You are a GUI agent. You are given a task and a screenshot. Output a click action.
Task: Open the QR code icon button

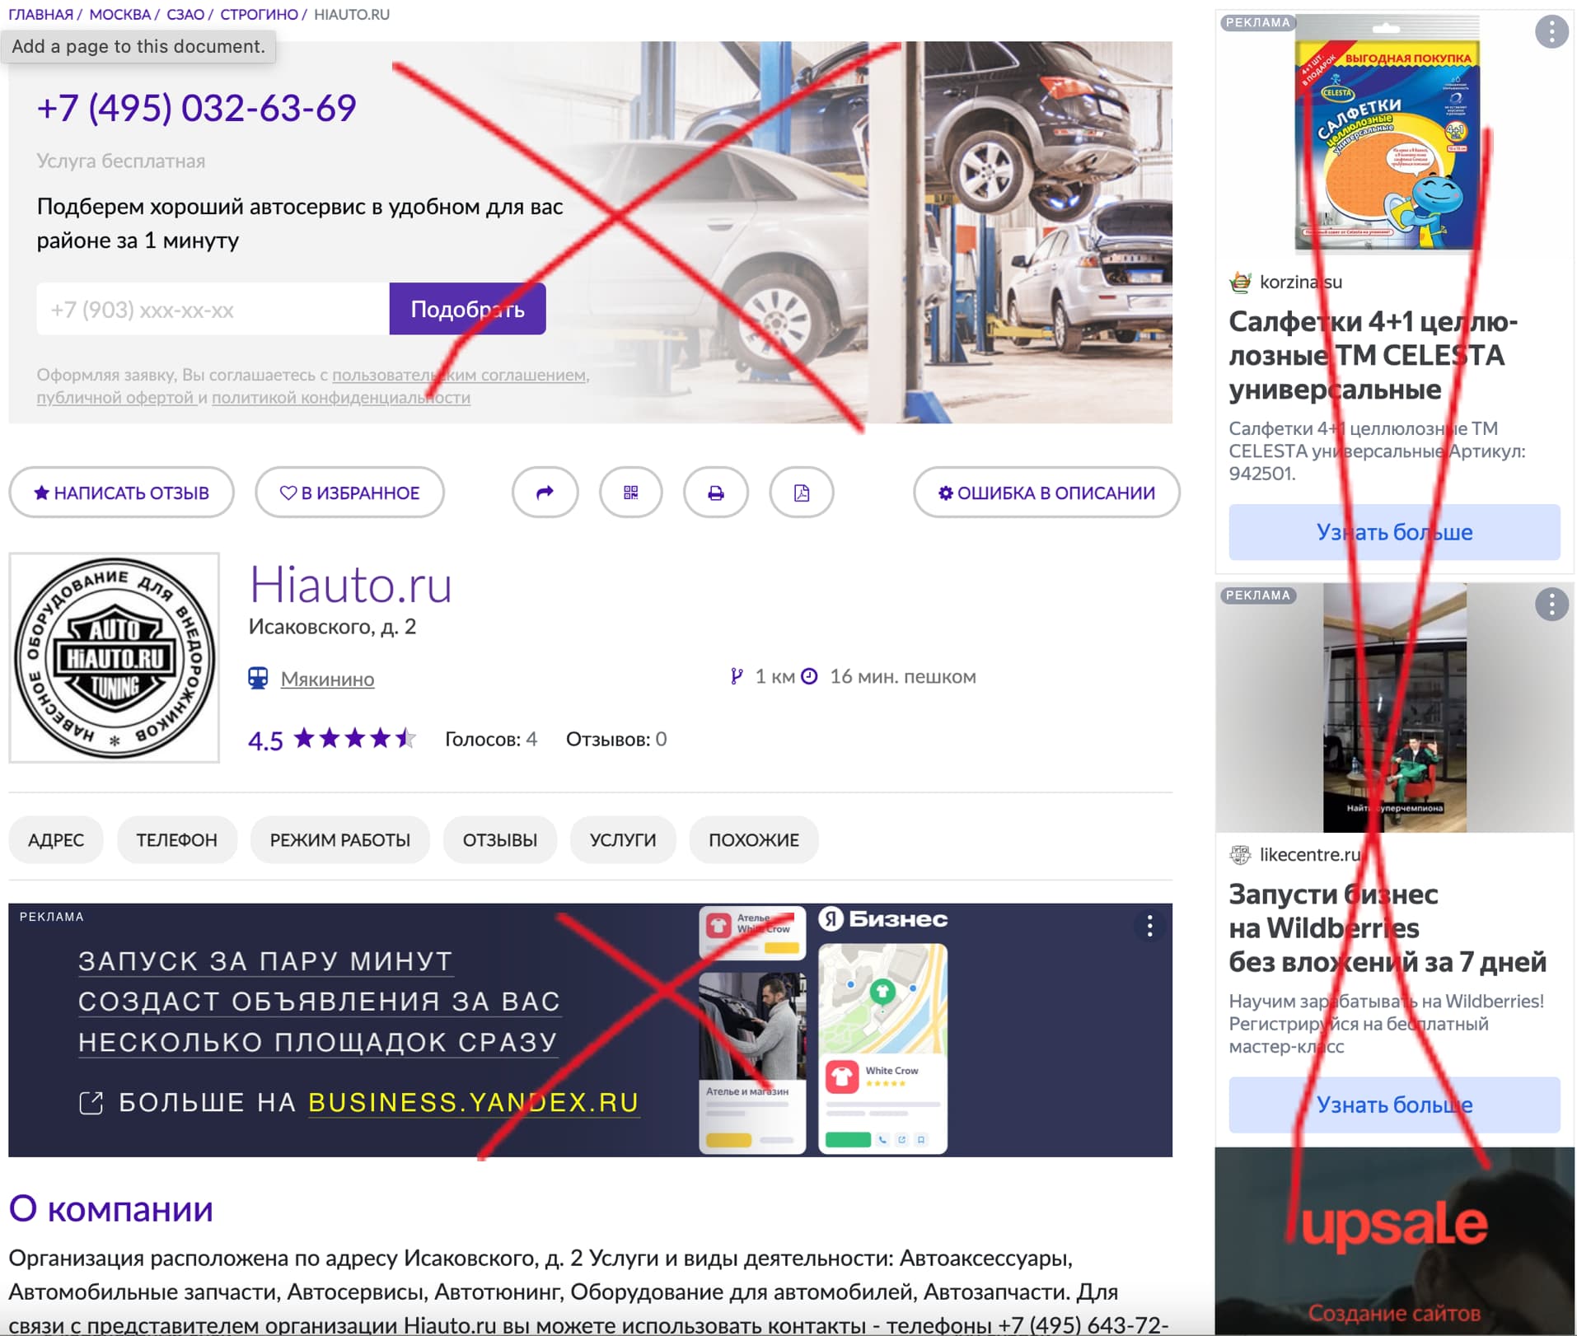(x=631, y=493)
